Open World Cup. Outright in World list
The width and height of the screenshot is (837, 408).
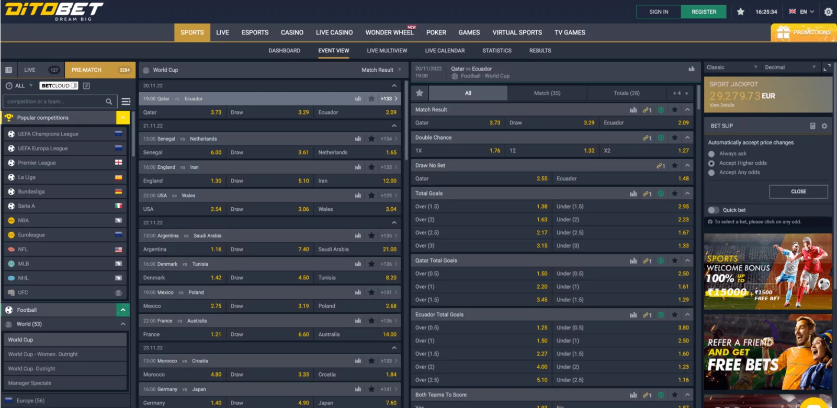pyautogui.click(x=65, y=369)
